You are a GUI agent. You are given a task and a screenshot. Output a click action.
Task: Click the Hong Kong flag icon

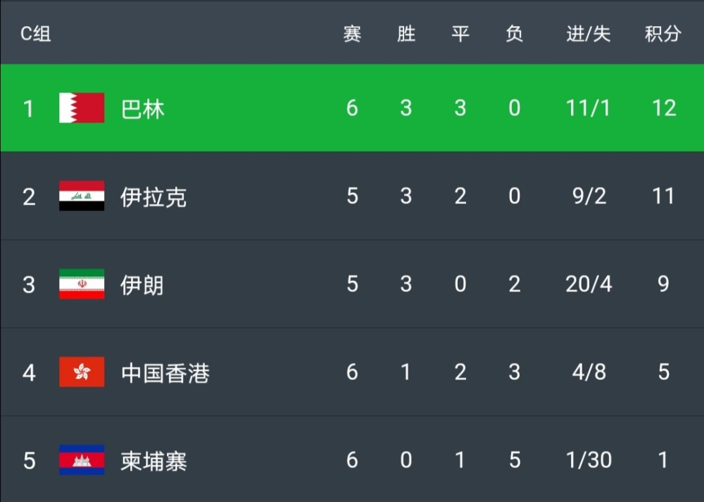point(82,372)
